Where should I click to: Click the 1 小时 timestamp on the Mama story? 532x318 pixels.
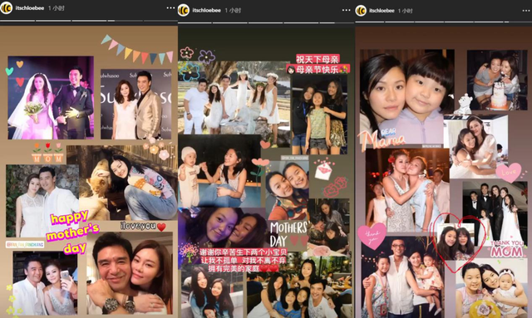pyautogui.click(x=405, y=11)
